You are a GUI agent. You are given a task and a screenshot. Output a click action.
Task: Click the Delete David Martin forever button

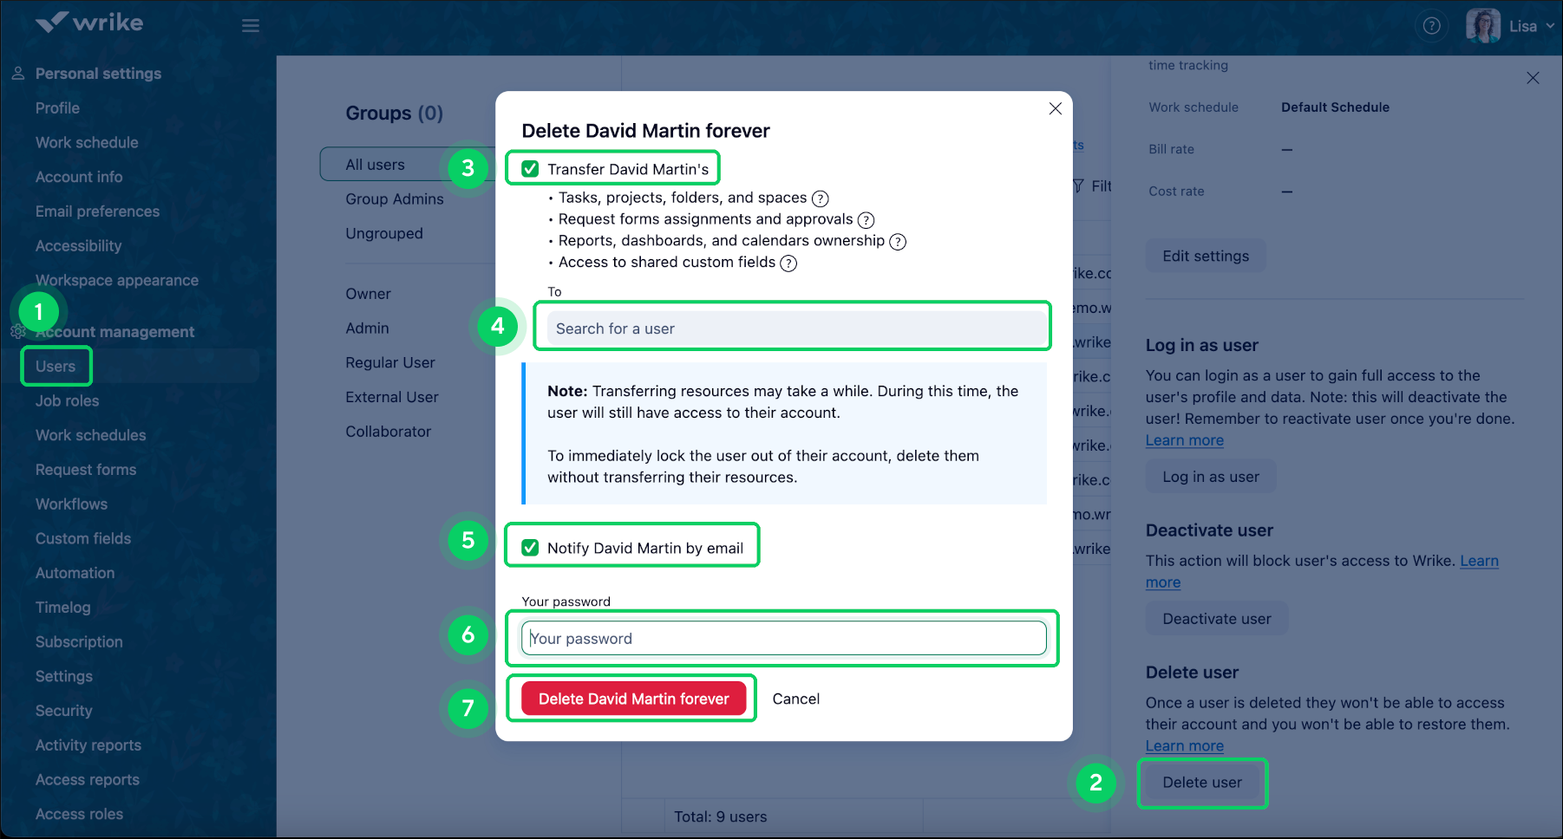tap(632, 699)
